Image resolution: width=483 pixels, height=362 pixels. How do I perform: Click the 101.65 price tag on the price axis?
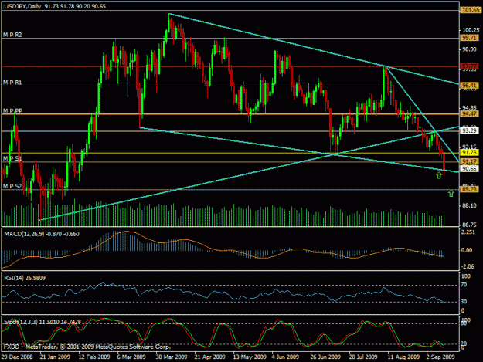click(471, 10)
